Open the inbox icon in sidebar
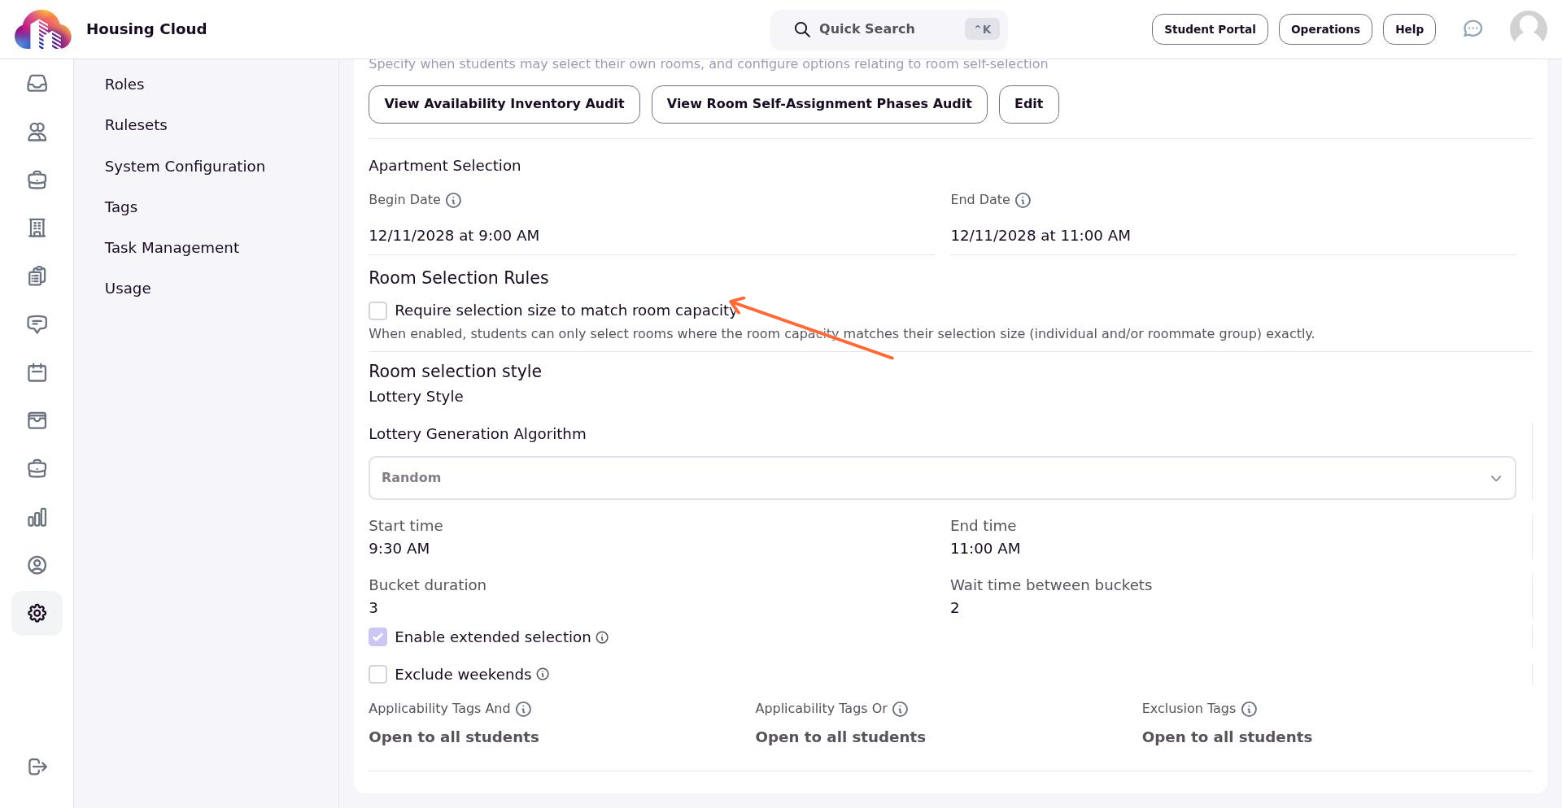 [37, 83]
